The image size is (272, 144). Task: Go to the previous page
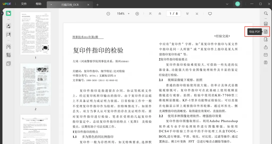tap(160, 14)
